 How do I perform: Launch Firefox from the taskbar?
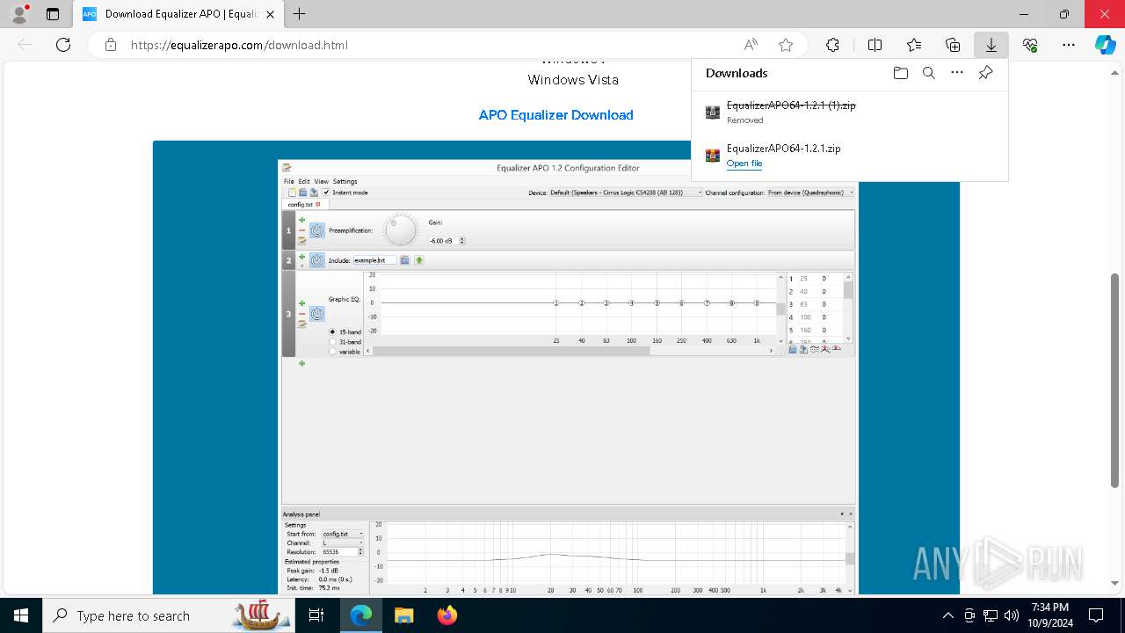[x=446, y=615]
